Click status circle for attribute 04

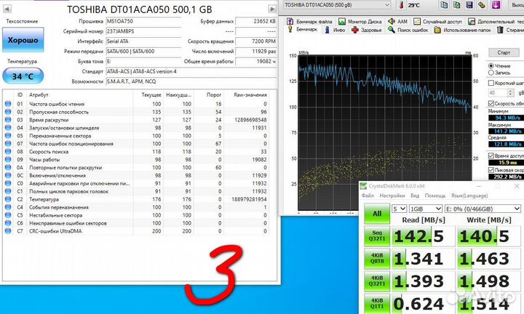coord(8,128)
